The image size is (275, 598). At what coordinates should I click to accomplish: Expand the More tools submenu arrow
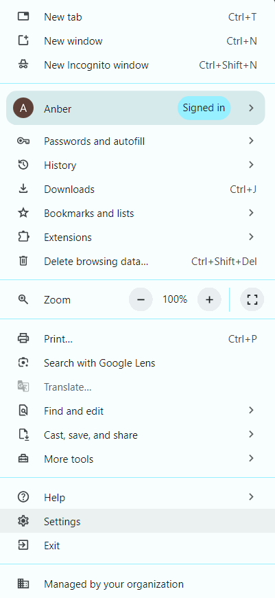point(251,459)
